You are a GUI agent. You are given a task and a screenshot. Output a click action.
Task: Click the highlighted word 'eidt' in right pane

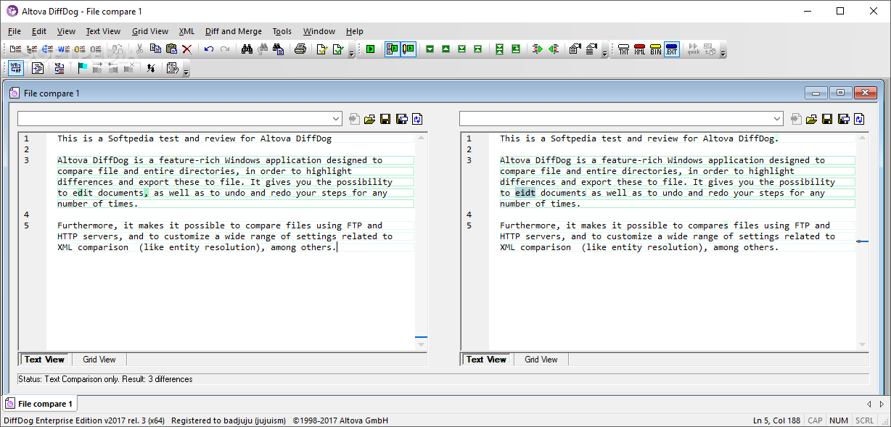tap(525, 193)
